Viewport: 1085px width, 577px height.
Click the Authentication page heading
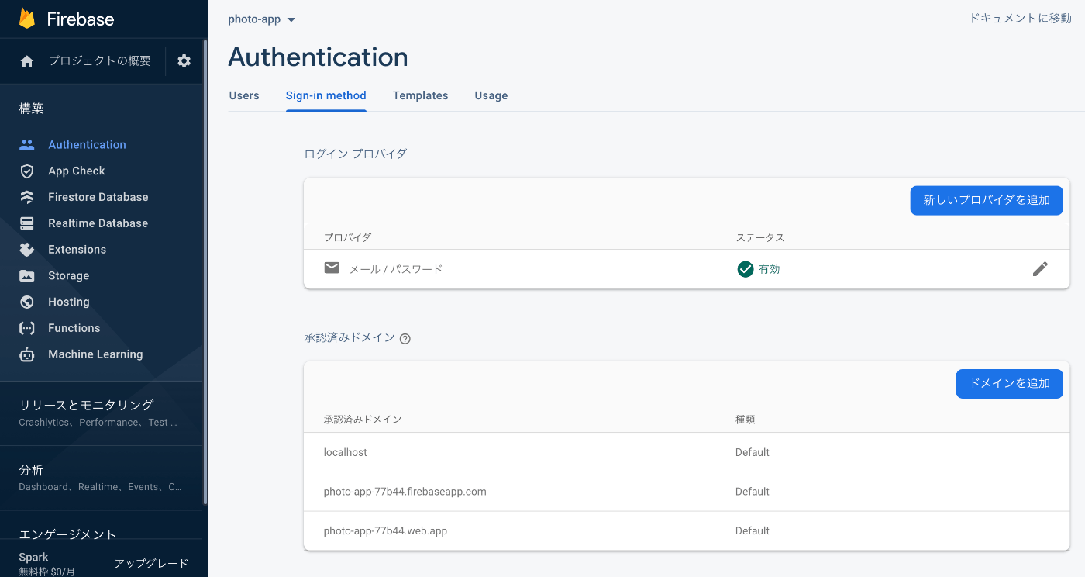(318, 57)
